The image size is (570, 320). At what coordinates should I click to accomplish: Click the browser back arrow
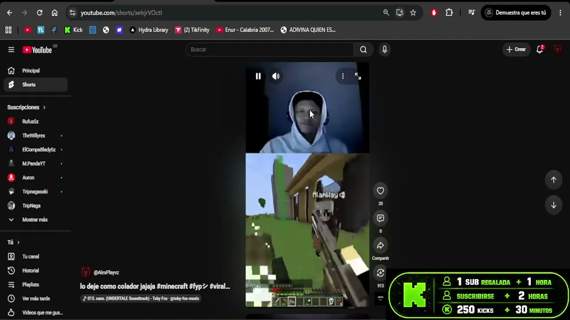pos(9,13)
